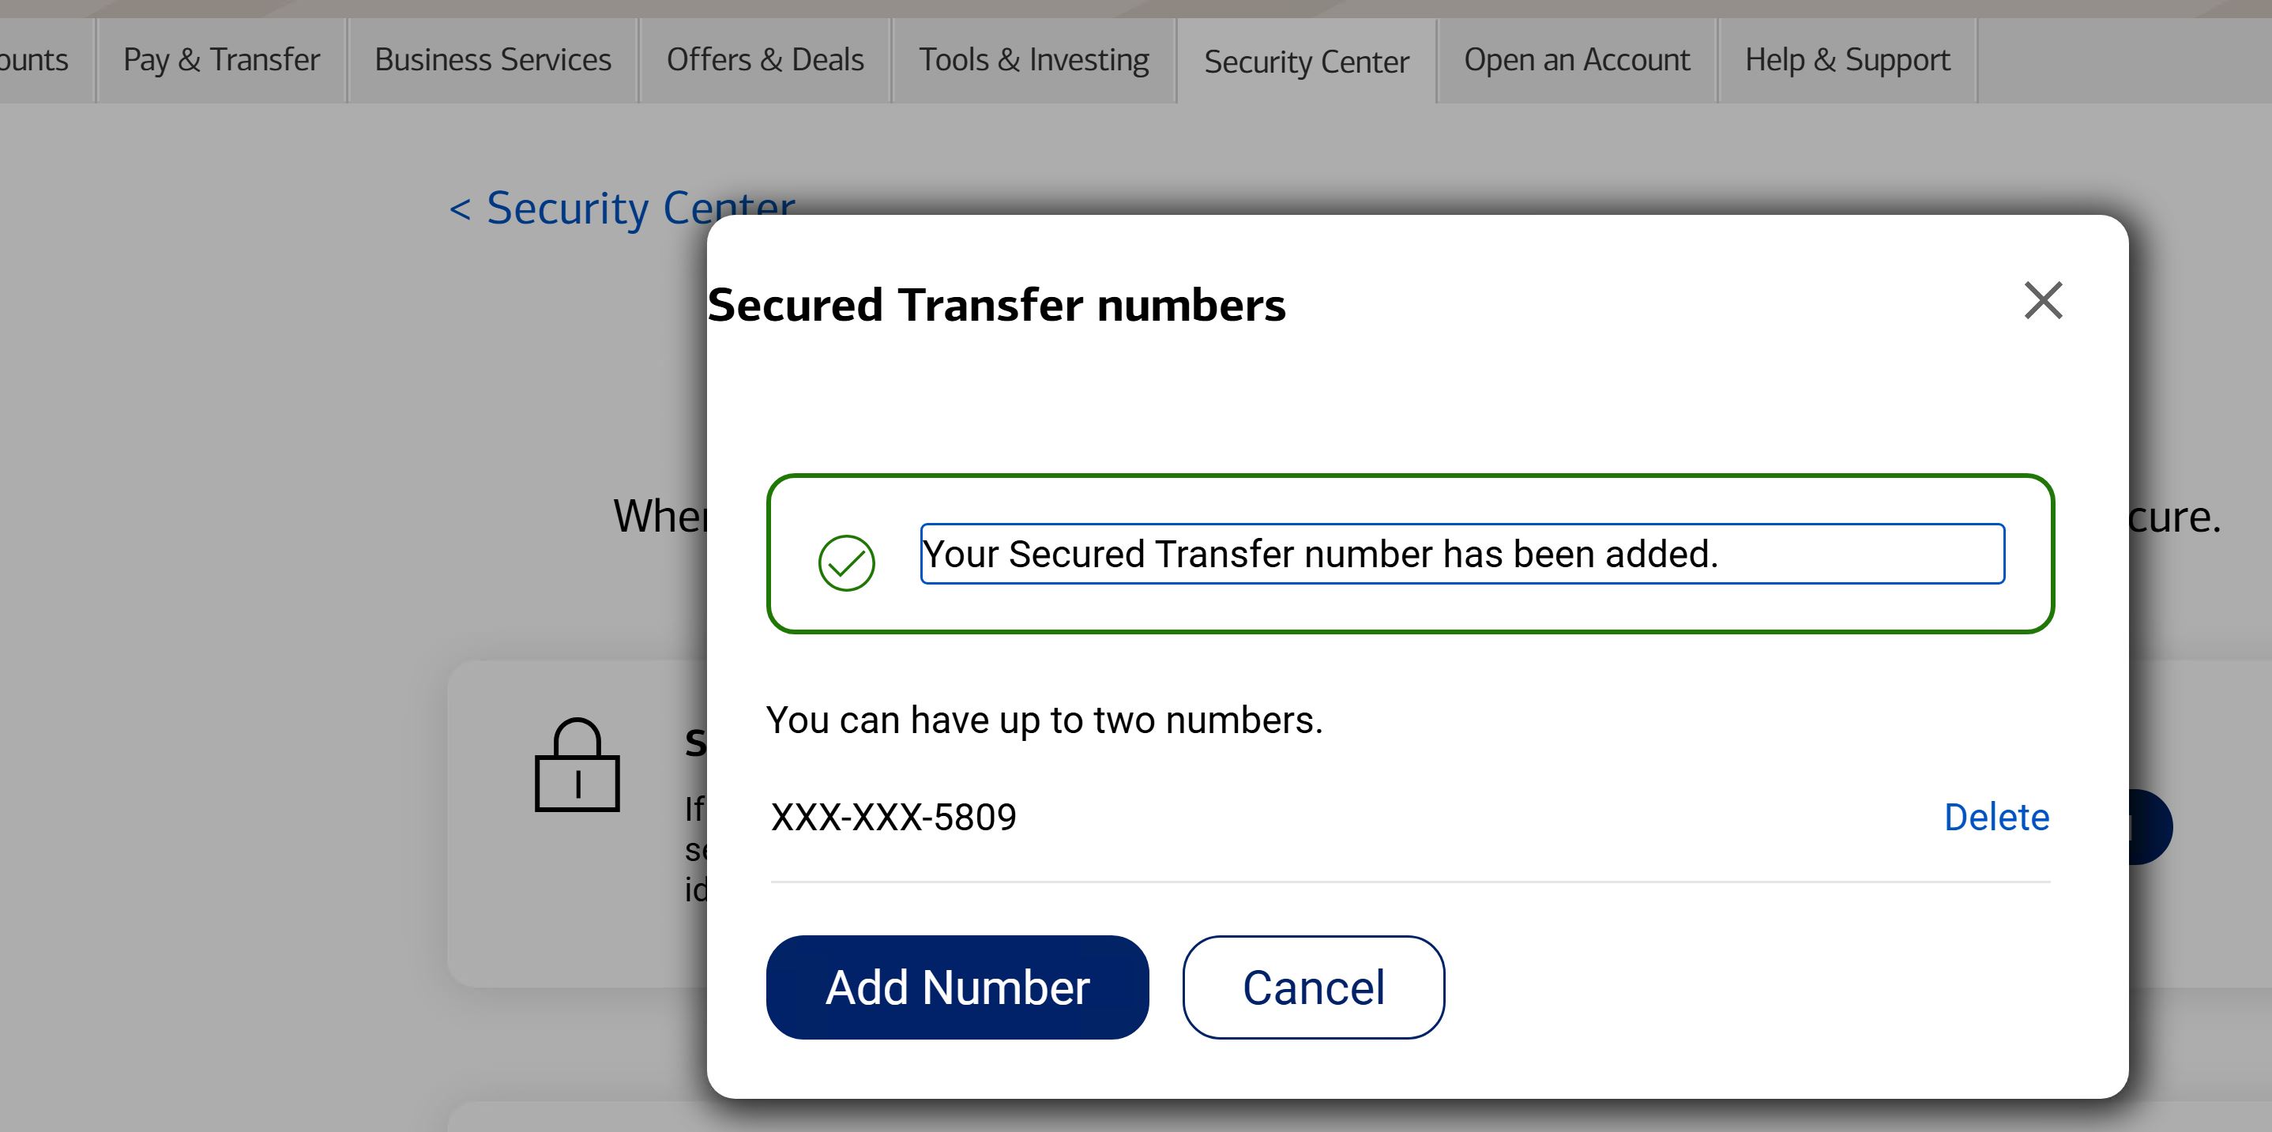The width and height of the screenshot is (2272, 1132).
Task: Click the dark blue button behind the dialog
Action: tap(2151, 826)
